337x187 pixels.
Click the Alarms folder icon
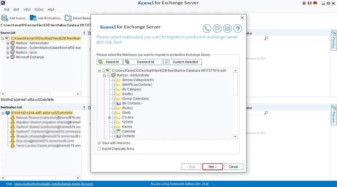pos(118,127)
